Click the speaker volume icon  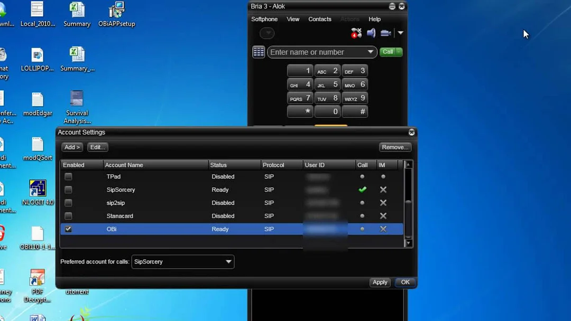pos(371,33)
